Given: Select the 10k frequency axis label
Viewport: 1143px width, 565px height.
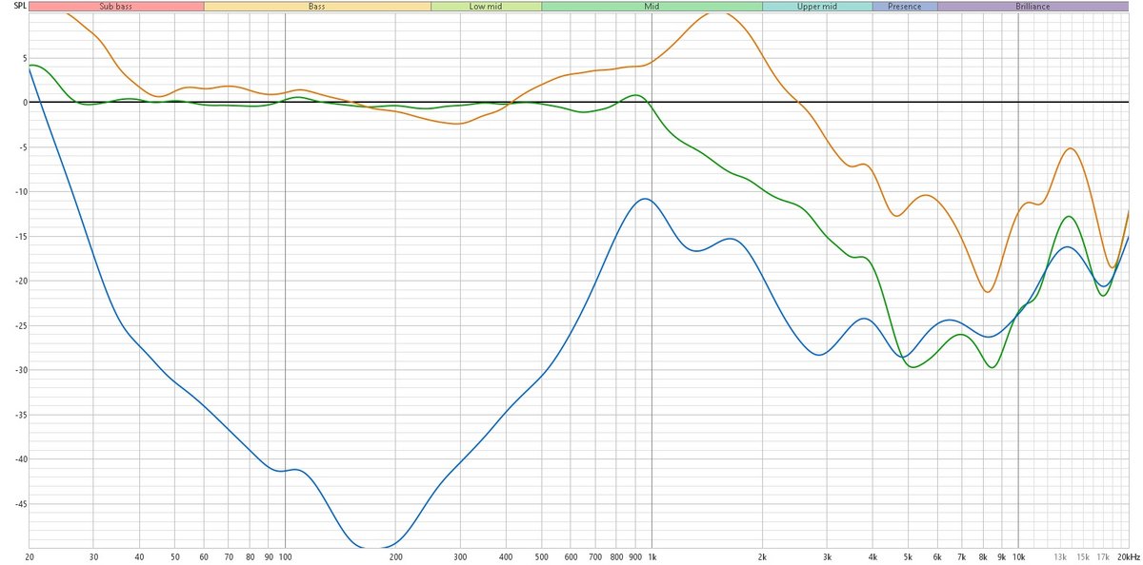Looking at the screenshot, I should point(1018,557).
